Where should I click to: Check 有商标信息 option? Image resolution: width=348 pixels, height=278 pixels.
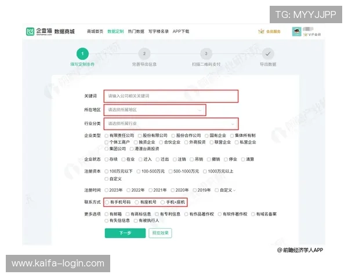128,214
